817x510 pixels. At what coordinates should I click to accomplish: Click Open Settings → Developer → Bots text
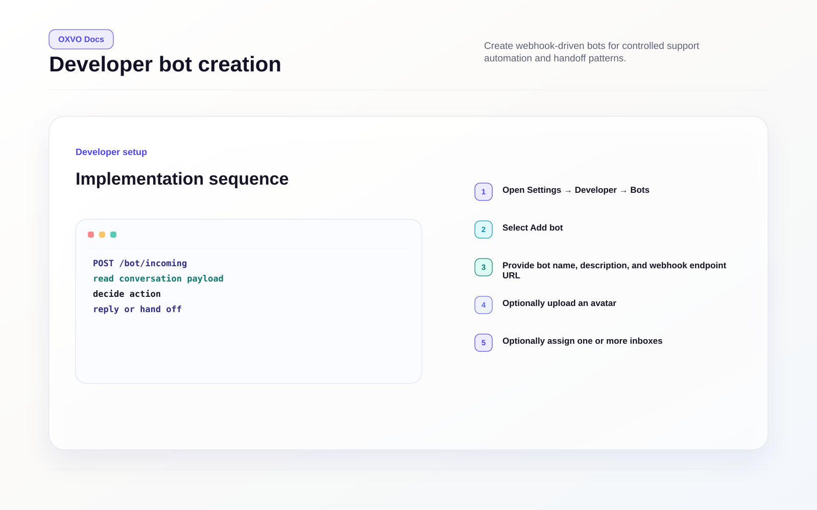pos(576,190)
